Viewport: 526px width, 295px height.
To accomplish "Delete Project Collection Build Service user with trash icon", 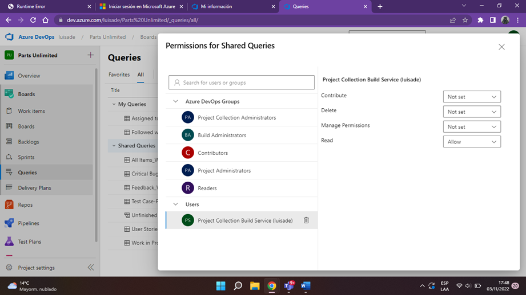I will point(306,220).
